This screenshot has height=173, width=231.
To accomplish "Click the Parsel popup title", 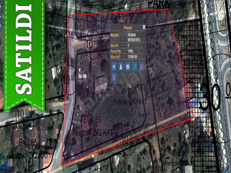I will (127, 28).
